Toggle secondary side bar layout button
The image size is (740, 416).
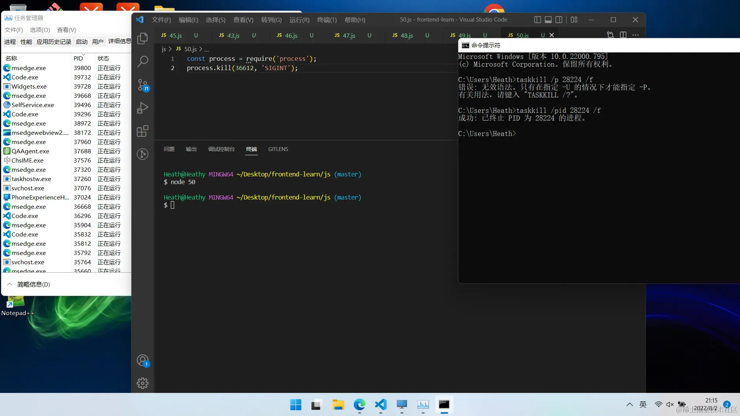(559, 20)
